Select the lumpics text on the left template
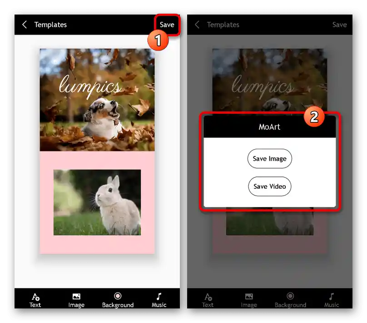 90,86
